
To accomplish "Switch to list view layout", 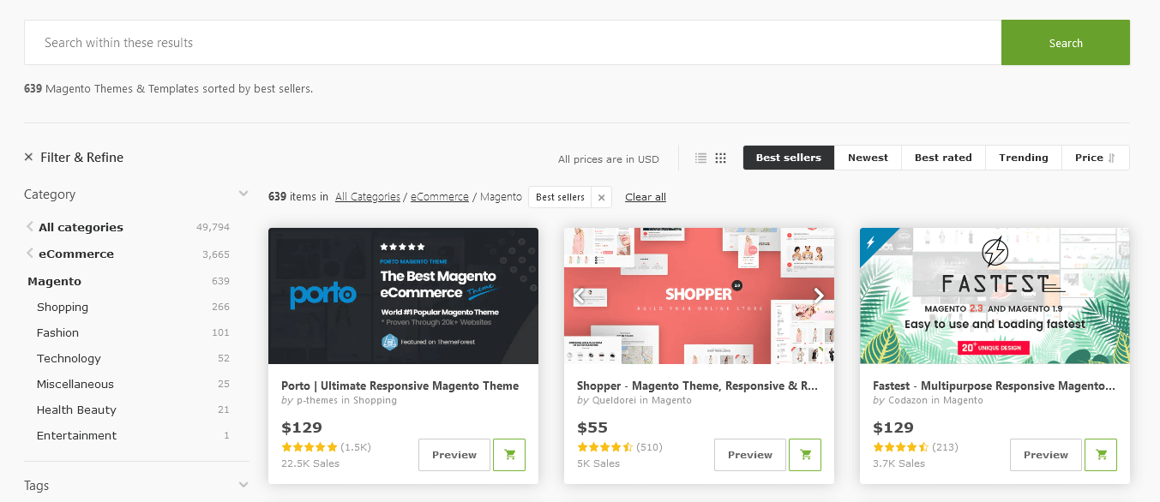I will (700, 158).
